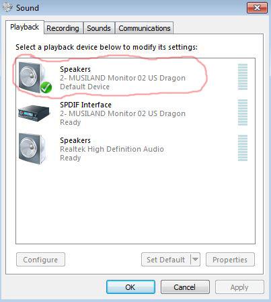Click the Cancel button

185,287
